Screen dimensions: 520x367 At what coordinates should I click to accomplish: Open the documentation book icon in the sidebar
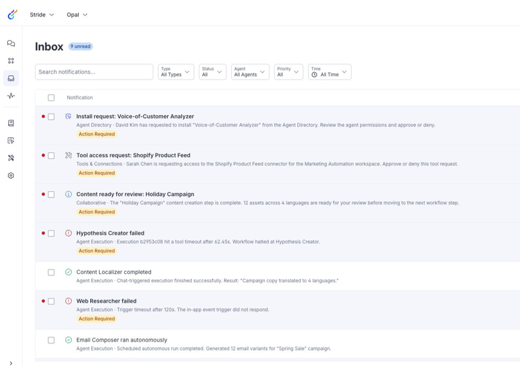[10, 123]
